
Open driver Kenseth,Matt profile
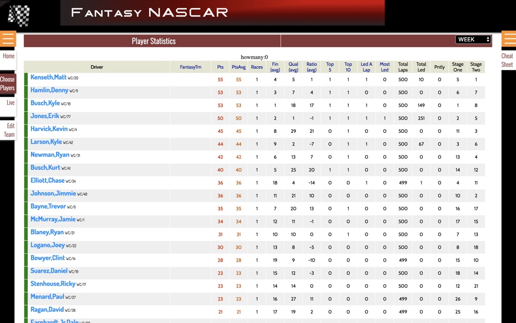pyautogui.click(x=49, y=77)
